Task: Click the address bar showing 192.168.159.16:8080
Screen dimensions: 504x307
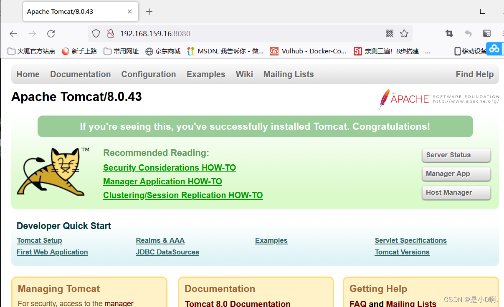Action: point(250,34)
